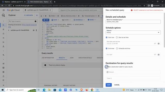
Task: Click the SAVE button for scheduled query
Action: coord(109,85)
